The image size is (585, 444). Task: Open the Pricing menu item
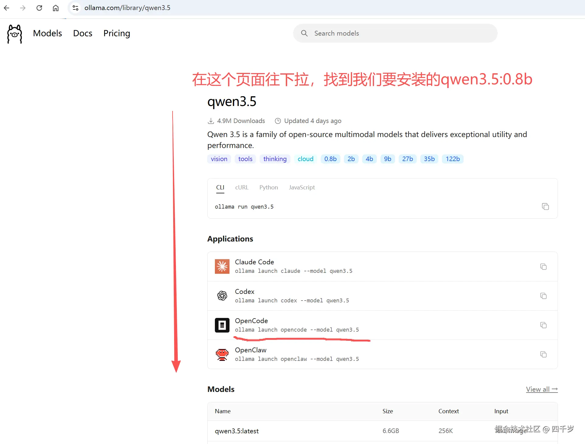click(x=117, y=33)
